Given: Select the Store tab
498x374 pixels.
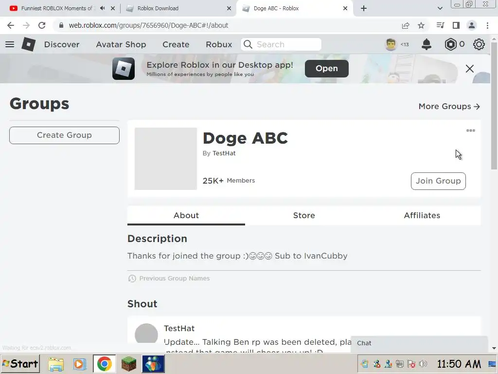Looking at the screenshot, I should pos(304,215).
